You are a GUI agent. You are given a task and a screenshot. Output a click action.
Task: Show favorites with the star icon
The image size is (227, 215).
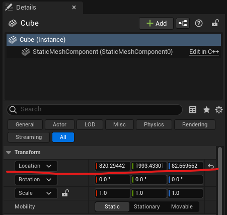[x=206, y=110]
